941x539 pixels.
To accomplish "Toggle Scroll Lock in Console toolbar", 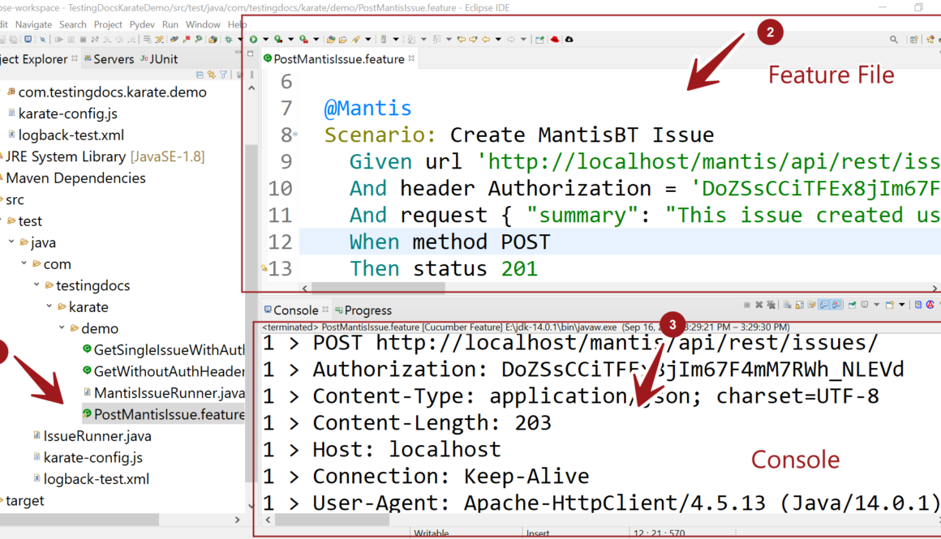I will 797,305.
